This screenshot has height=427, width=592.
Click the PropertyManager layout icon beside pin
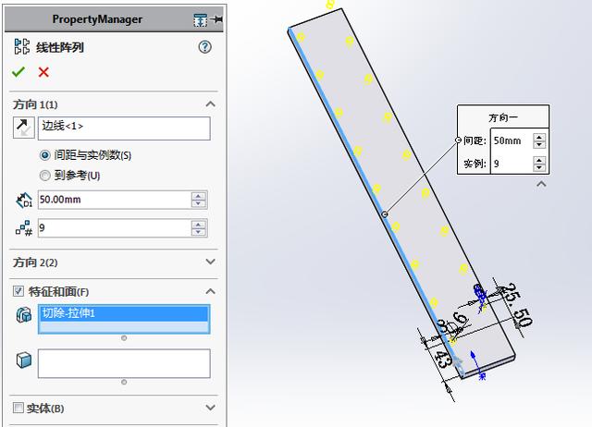200,20
